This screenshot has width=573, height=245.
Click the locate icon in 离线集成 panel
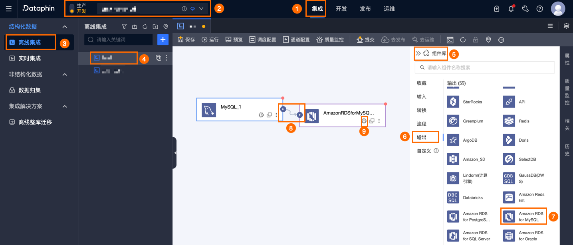(166, 27)
